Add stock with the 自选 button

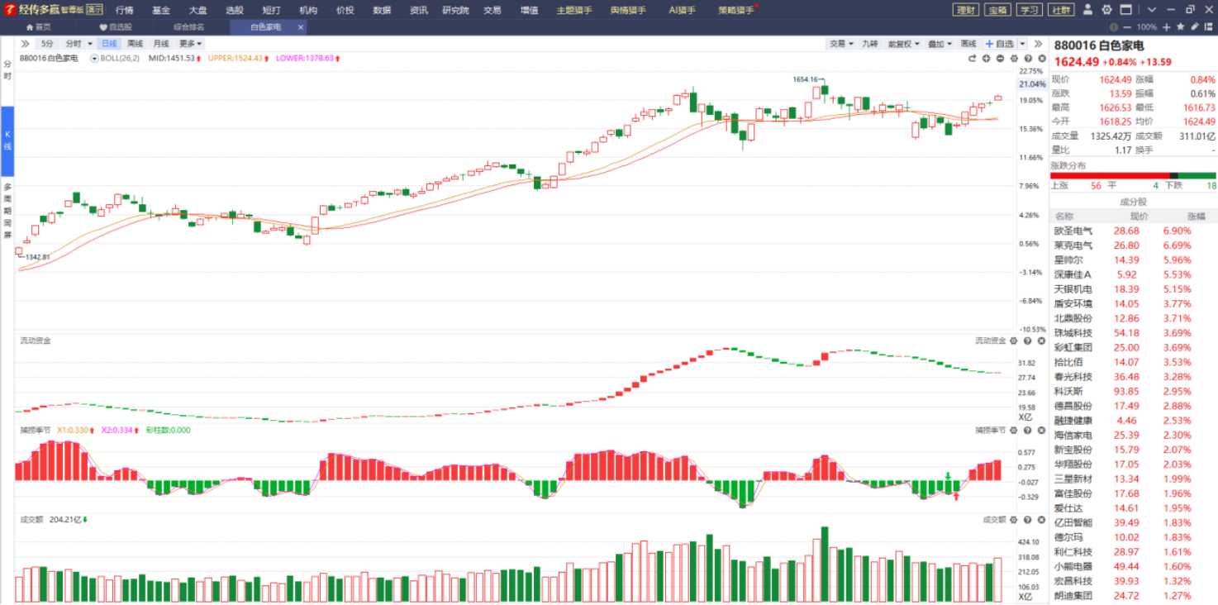(x=1000, y=44)
